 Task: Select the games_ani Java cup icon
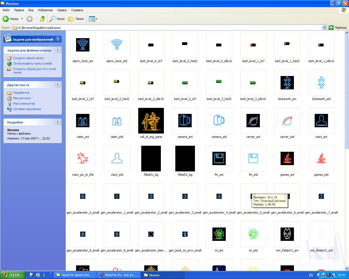point(287,159)
